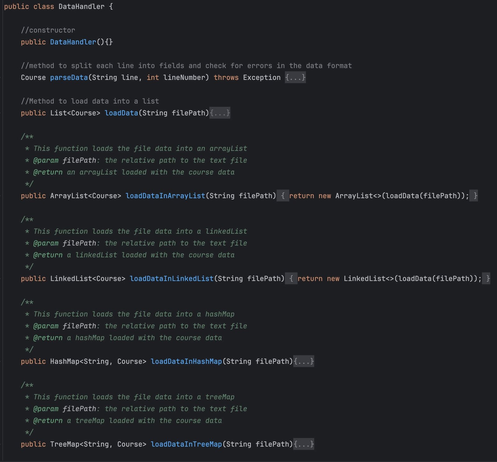Click the LinkedList<Course> return type
The height and width of the screenshot is (462, 497).
click(88, 279)
